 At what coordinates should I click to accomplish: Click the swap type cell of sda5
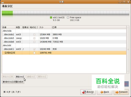tap(19, 38)
